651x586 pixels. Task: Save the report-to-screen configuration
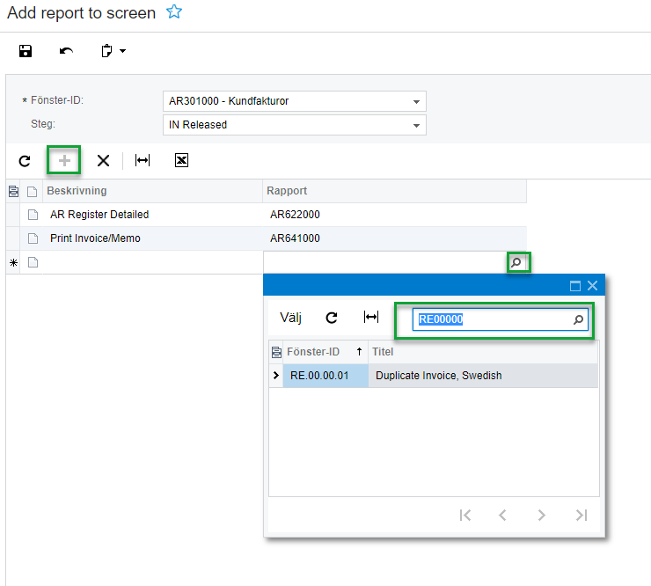click(x=26, y=51)
